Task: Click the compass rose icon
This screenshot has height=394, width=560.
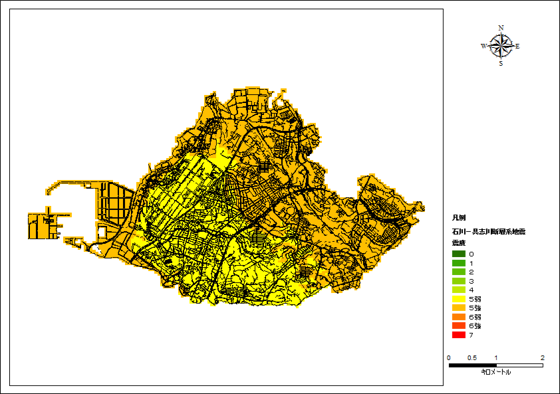Action: point(501,46)
